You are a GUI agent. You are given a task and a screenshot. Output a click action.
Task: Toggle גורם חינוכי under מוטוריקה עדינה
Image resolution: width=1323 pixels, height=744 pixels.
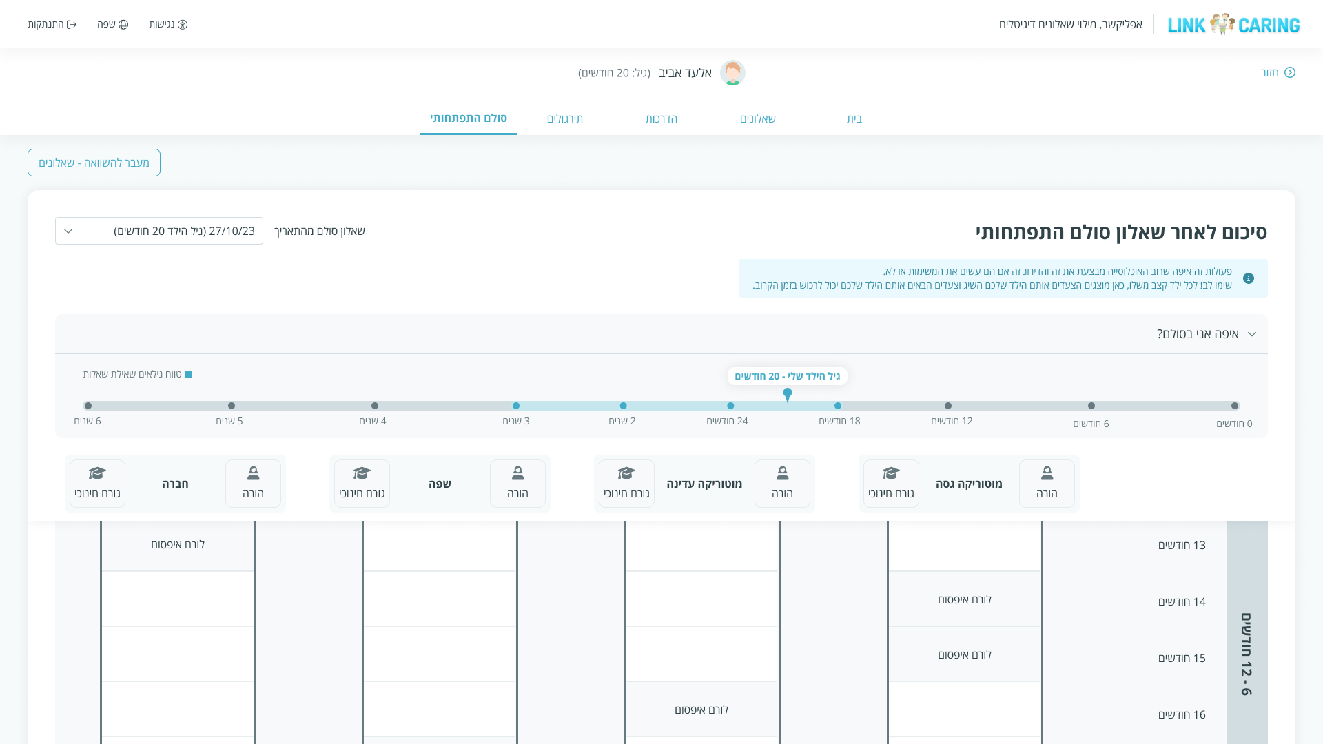pyautogui.click(x=626, y=484)
